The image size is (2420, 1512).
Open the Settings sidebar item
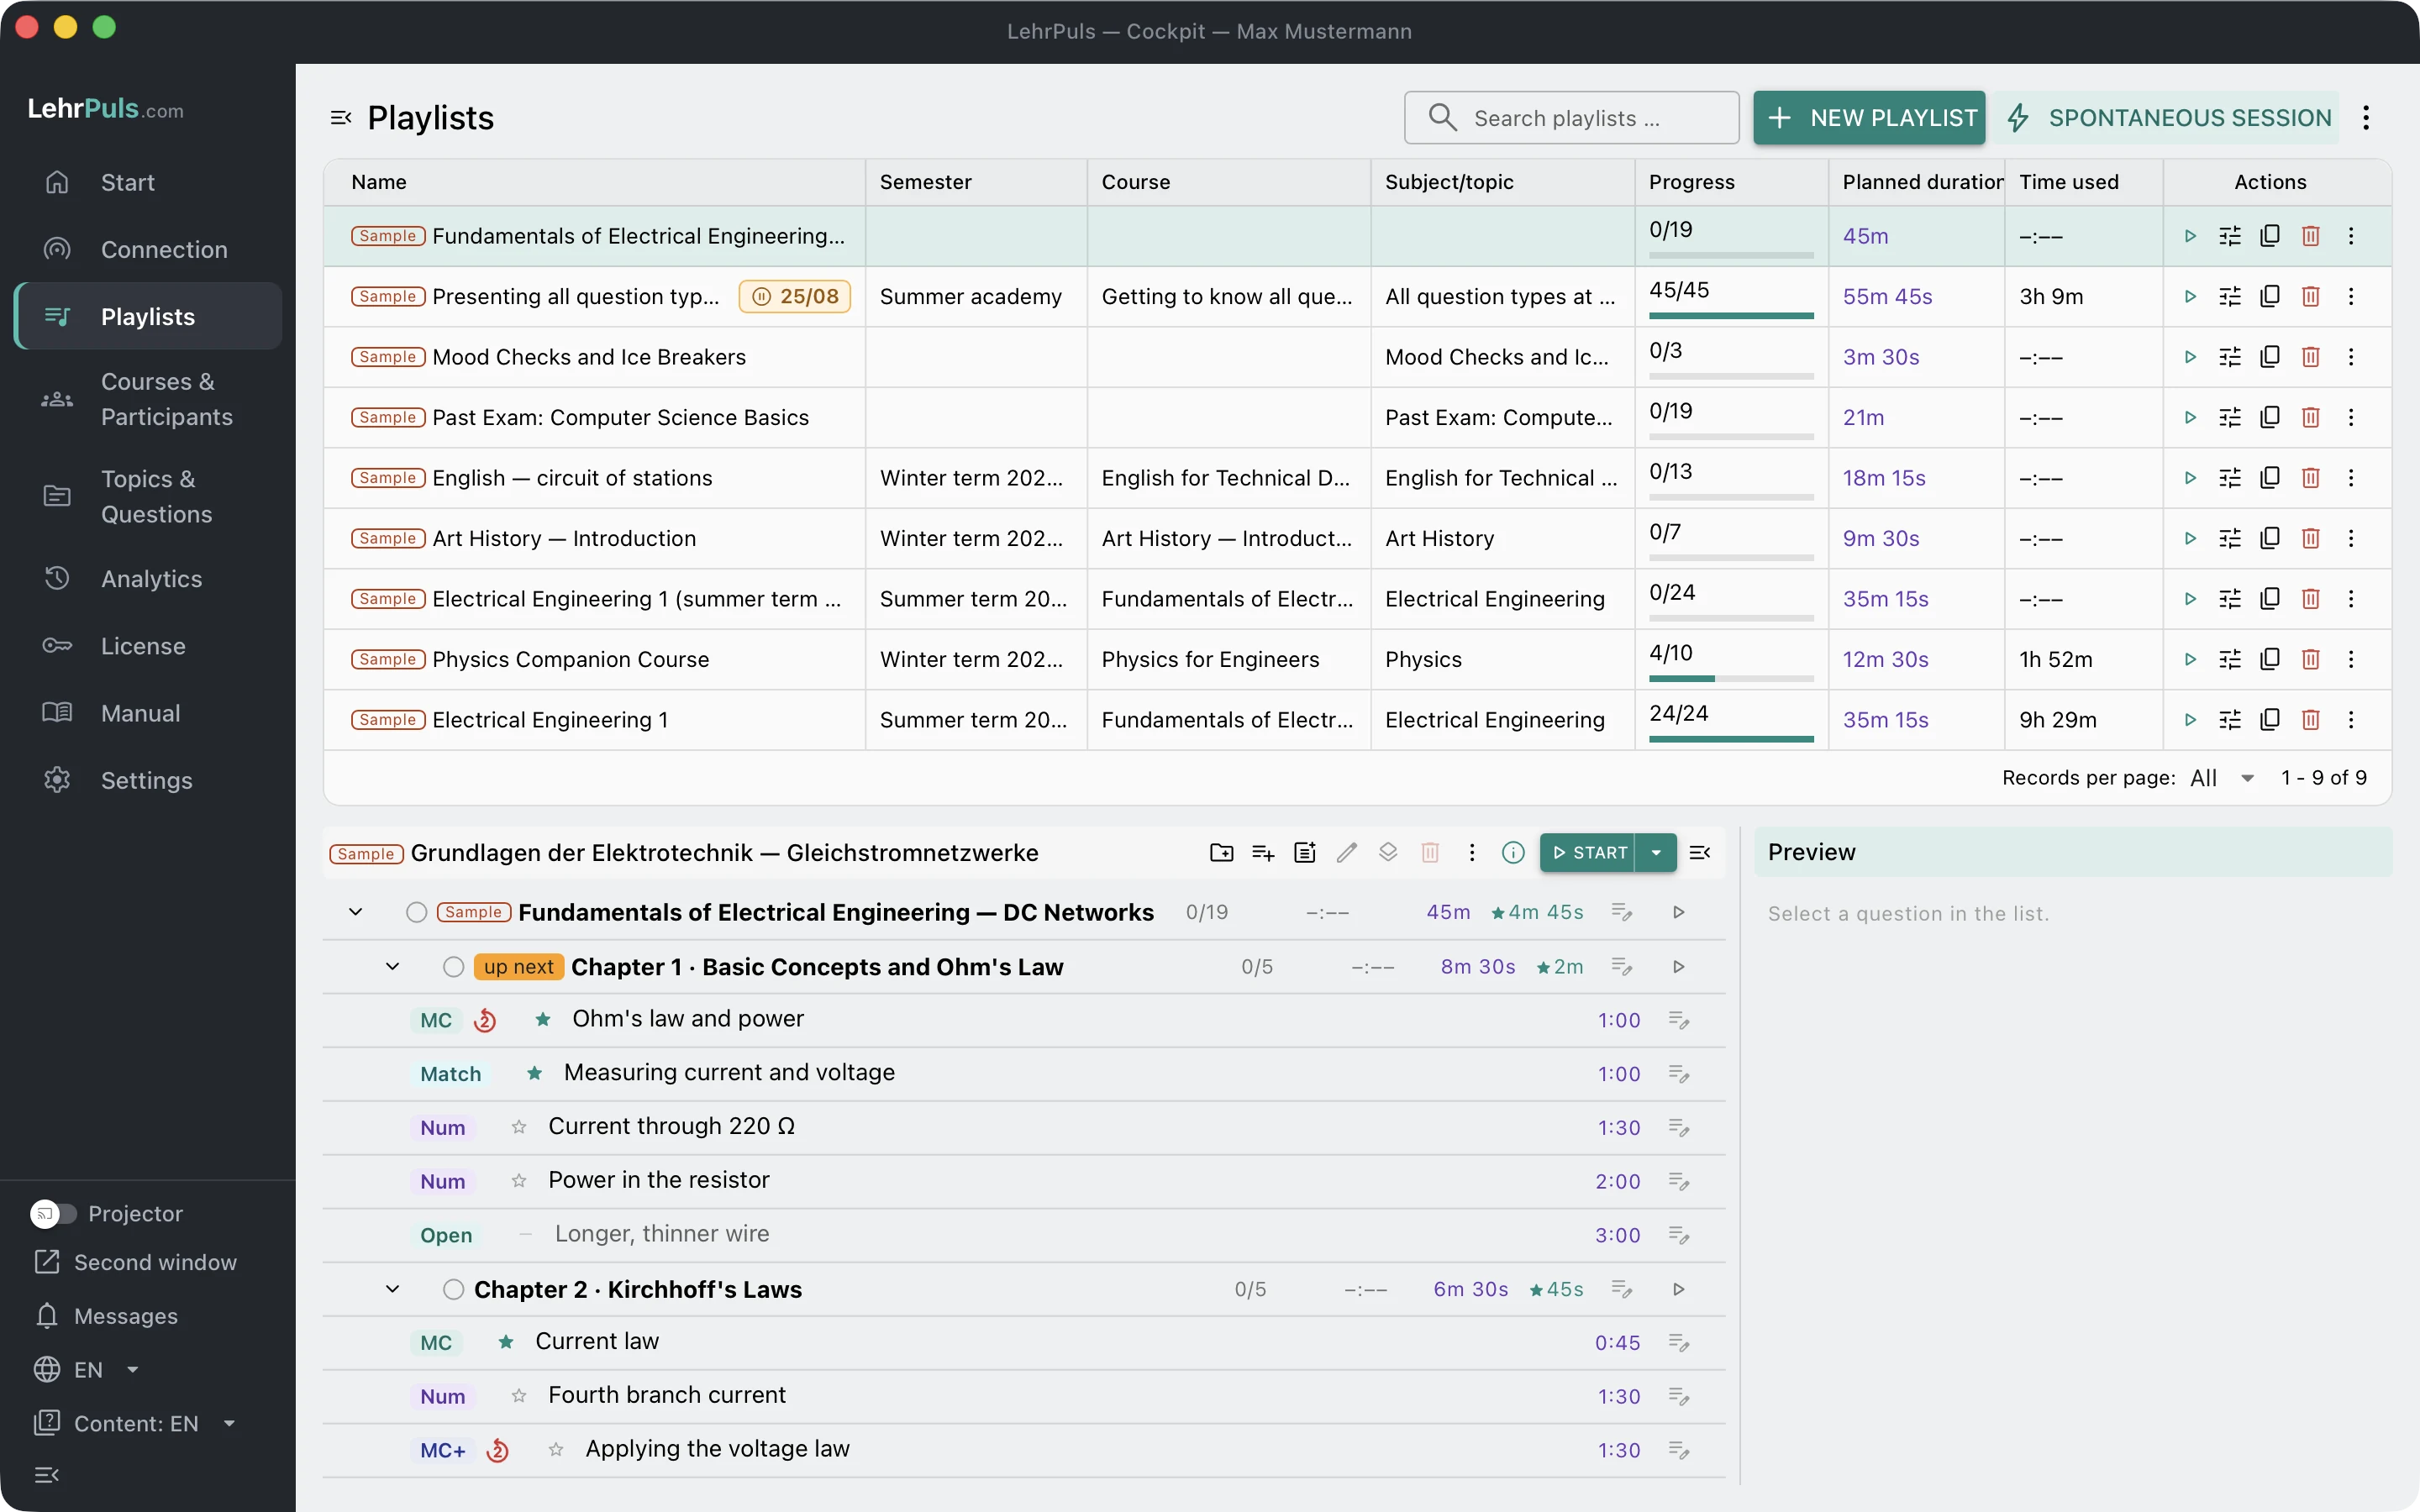point(148,780)
